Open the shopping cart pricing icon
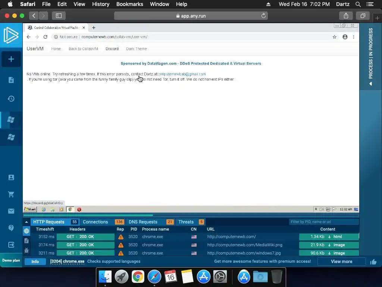The width and height of the screenshot is (382, 287). click(11, 194)
